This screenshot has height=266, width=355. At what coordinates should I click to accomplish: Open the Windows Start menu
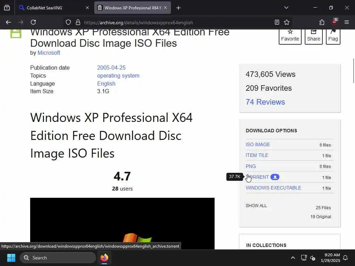[x=11, y=258]
